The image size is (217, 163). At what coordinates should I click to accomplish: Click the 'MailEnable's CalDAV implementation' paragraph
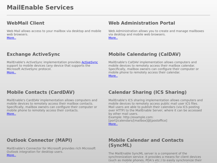click(154, 67)
